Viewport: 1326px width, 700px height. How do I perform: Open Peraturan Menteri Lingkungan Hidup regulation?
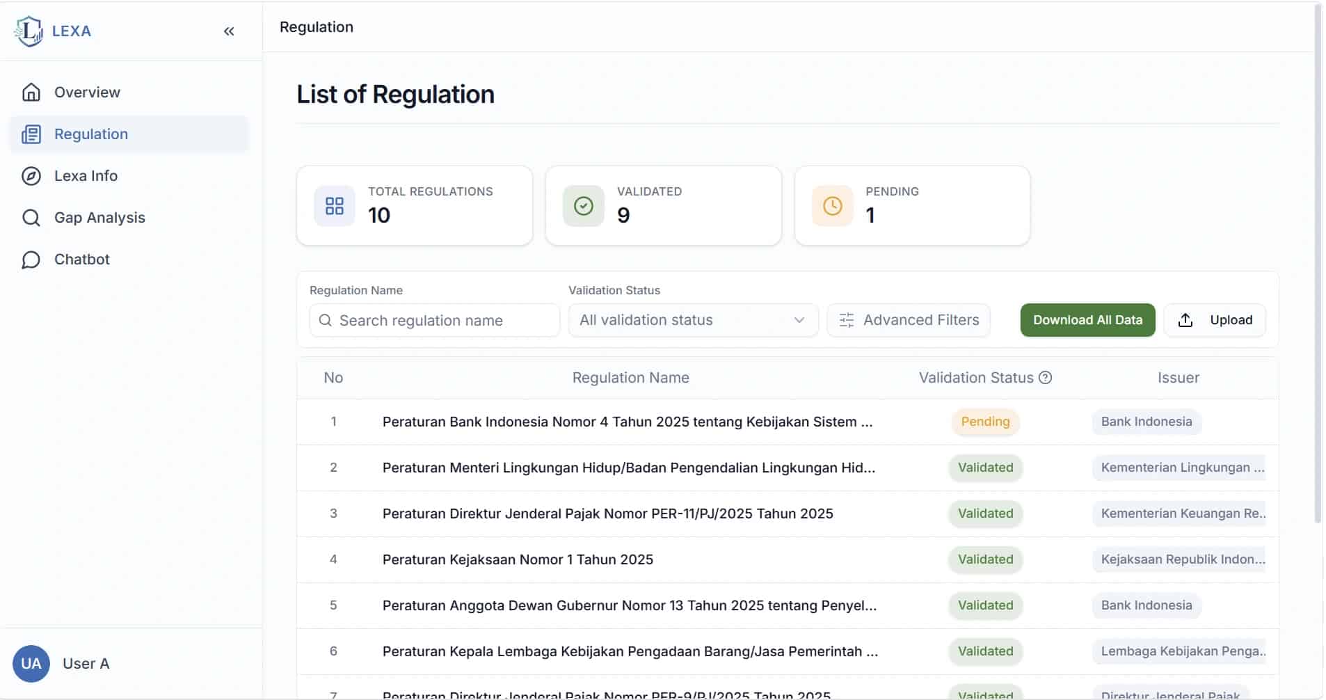[629, 468]
